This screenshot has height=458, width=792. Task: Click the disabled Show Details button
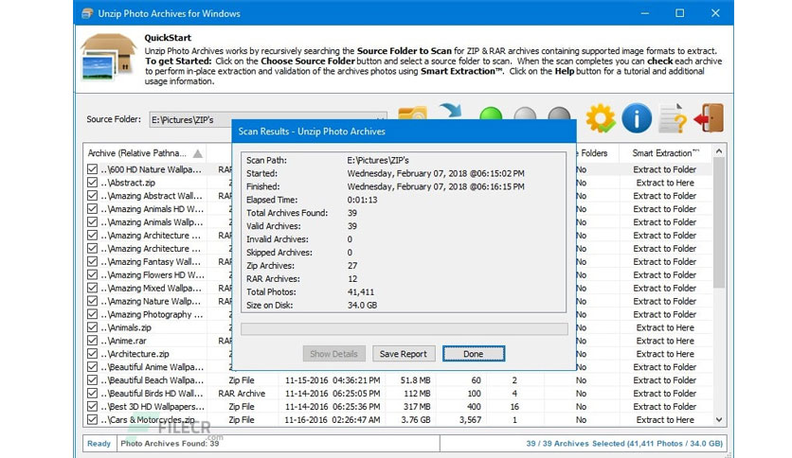[333, 354]
